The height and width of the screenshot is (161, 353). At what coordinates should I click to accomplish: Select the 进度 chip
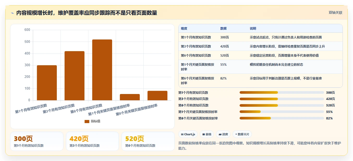coord(223,134)
